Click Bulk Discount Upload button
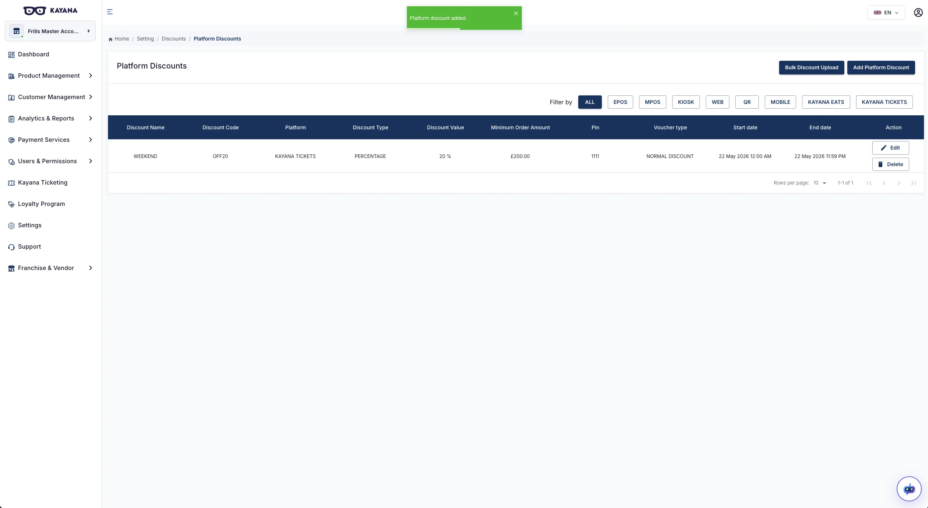Image resolution: width=928 pixels, height=508 pixels. click(x=812, y=67)
